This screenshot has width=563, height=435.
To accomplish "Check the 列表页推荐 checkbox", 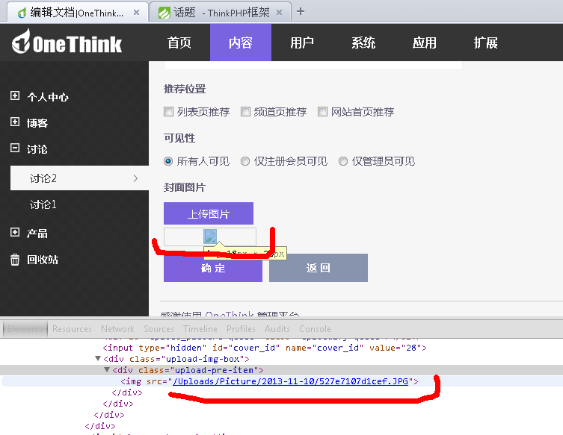I will 168,112.
